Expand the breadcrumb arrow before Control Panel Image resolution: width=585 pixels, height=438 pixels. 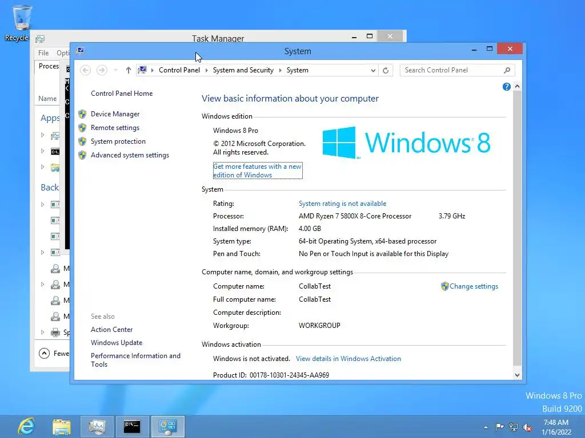[152, 70]
